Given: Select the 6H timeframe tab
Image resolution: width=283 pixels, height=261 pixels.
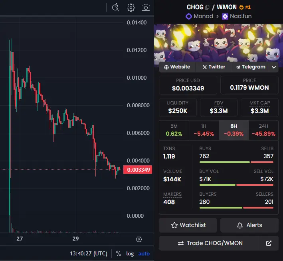Looking at the screenshot, I should [234, 130].
